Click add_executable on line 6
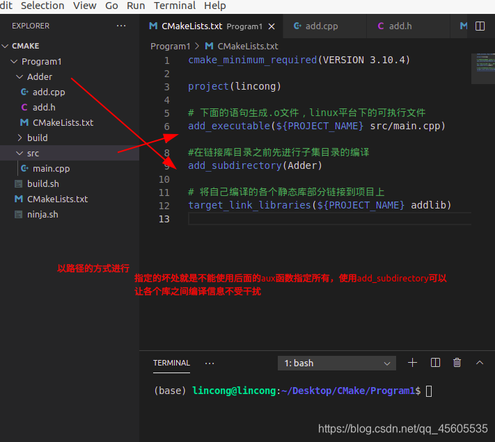Image resolution: width=495 pixels, height=442 pixels. (229, 126)
